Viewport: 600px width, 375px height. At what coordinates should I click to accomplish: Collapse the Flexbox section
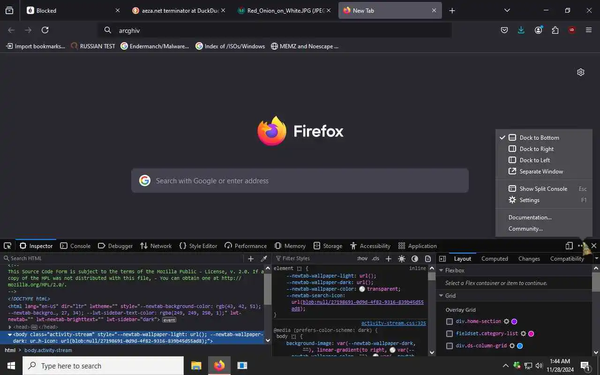(x=441, y=270)
